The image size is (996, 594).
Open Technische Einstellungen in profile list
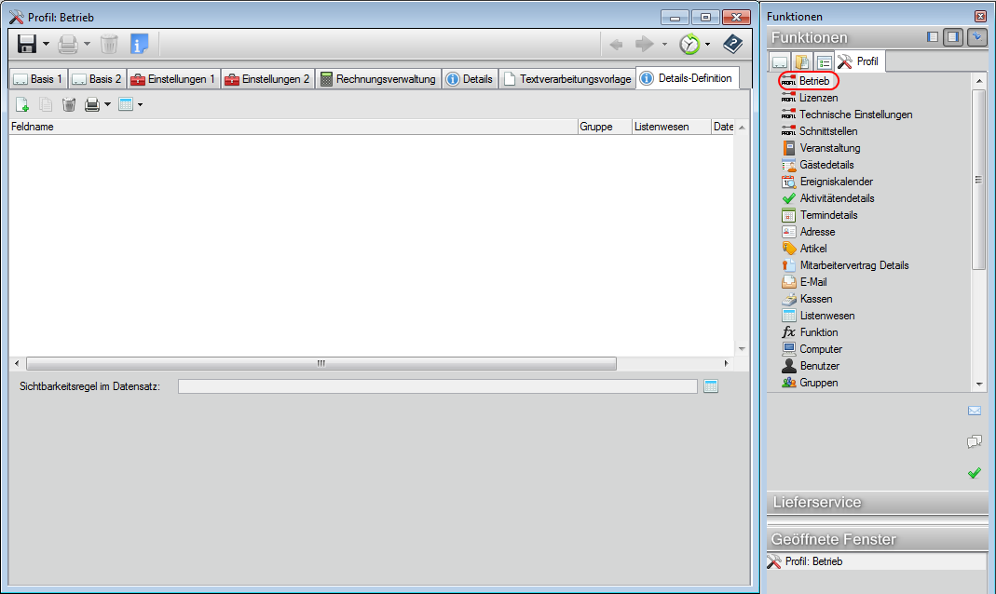click(855, 115)
